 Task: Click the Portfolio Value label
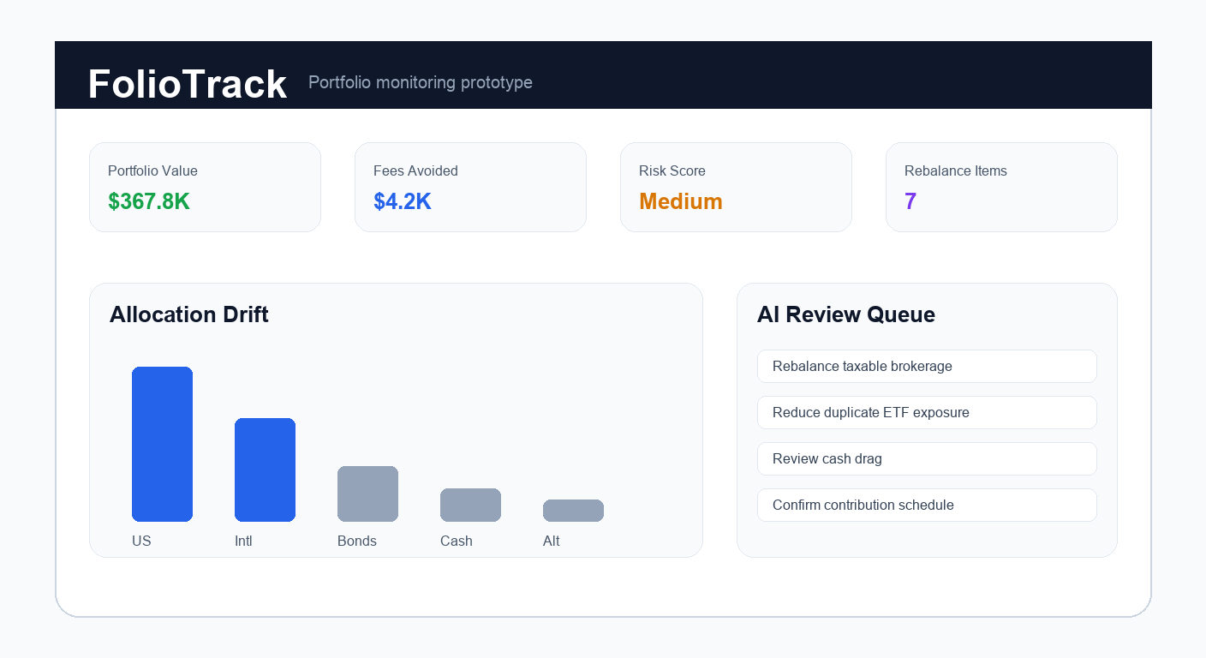(x=152, y=170)
